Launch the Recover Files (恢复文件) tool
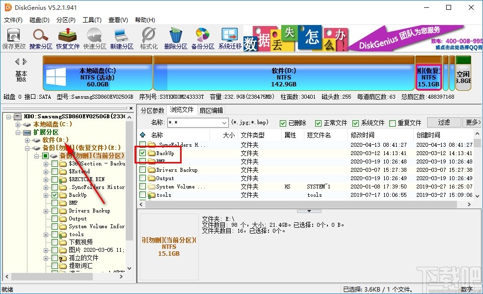The image size is (483, 294). (68, 38)
